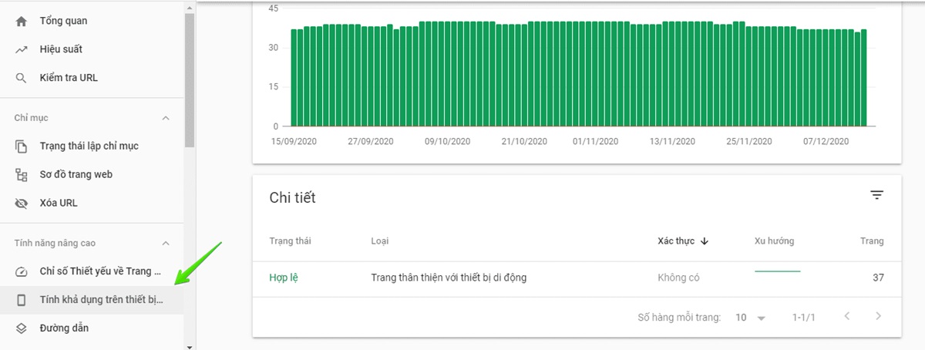This screenshot has height=350, width=925.
Task: Click the page count value 37
Action: coord(878,278)
